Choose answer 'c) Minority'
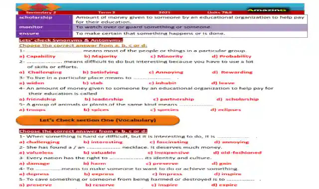319x189 pixels. 166,56
